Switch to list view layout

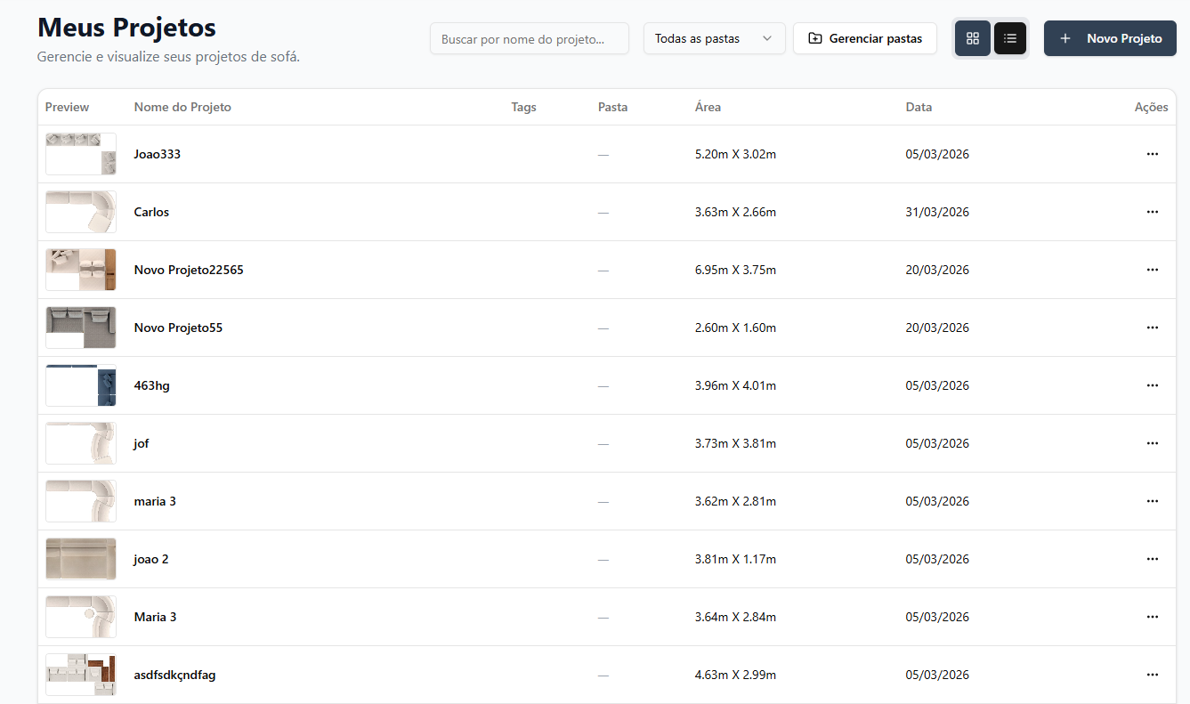tap(1010, 38)
